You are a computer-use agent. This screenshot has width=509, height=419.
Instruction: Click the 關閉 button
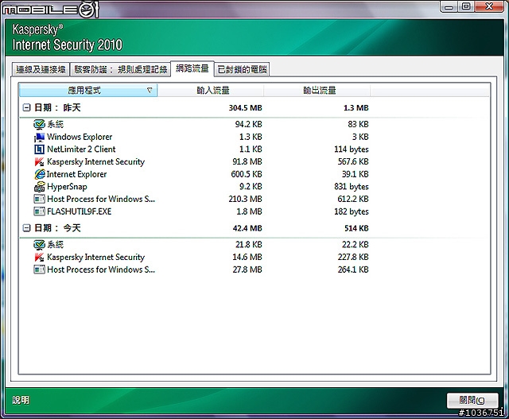point(472,400)
